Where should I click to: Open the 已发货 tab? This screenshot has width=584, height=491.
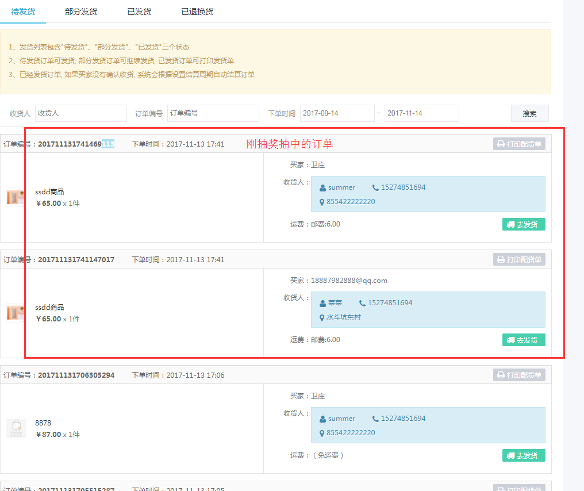[139, 11]
